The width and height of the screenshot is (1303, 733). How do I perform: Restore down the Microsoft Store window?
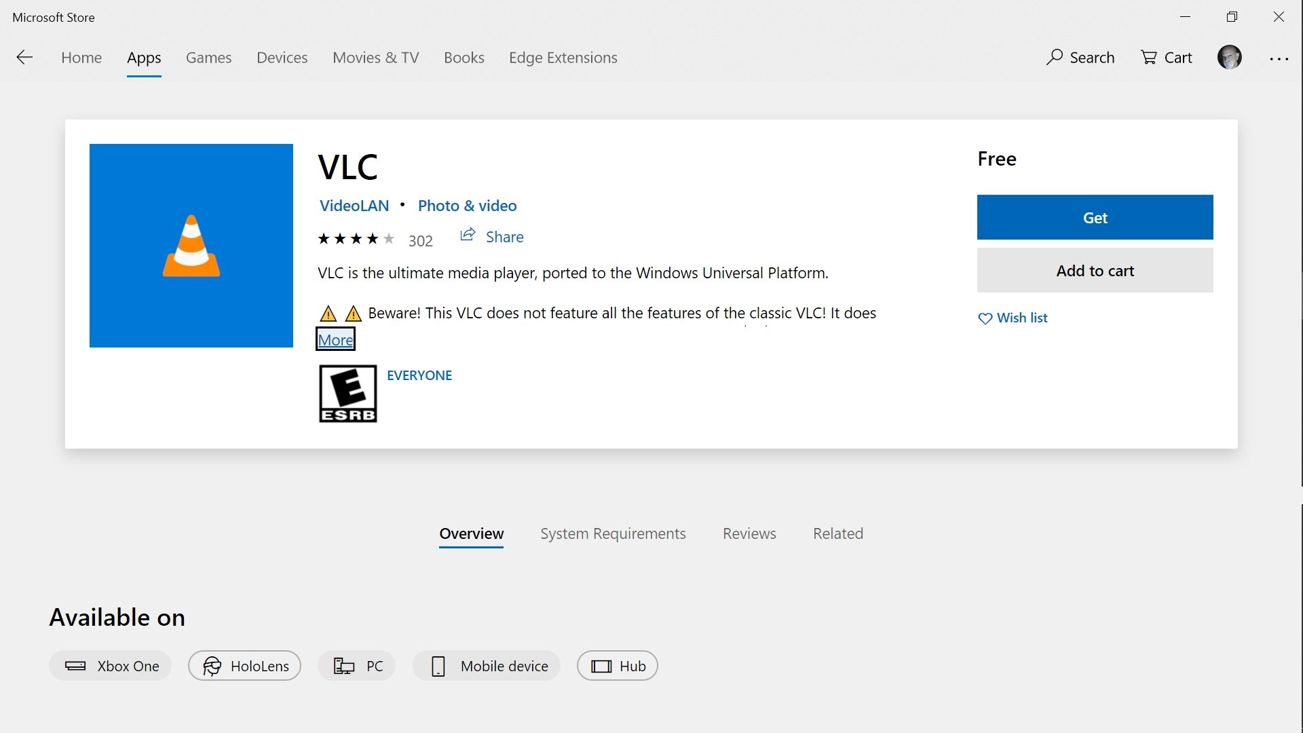pyautogui.click(x=1232, y=17)
